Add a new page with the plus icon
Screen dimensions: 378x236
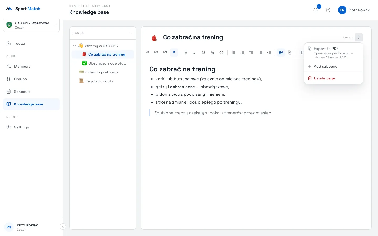pyautogui.click(x=130, y=33)
